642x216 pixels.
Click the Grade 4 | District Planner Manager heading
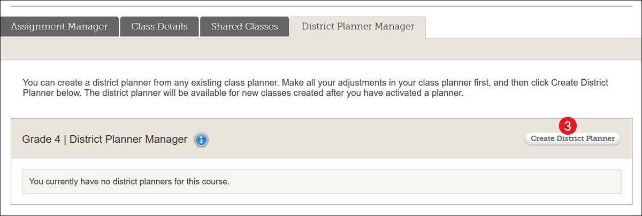pos(105,140)
